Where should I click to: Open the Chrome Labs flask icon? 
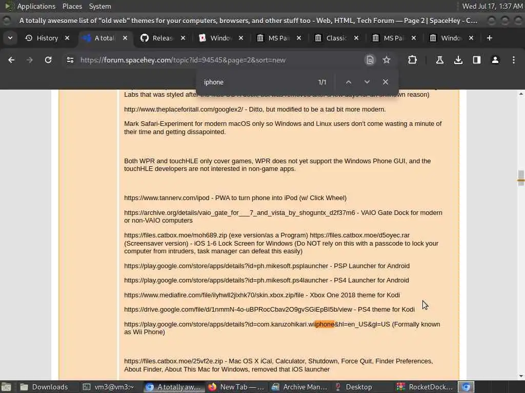439,60
